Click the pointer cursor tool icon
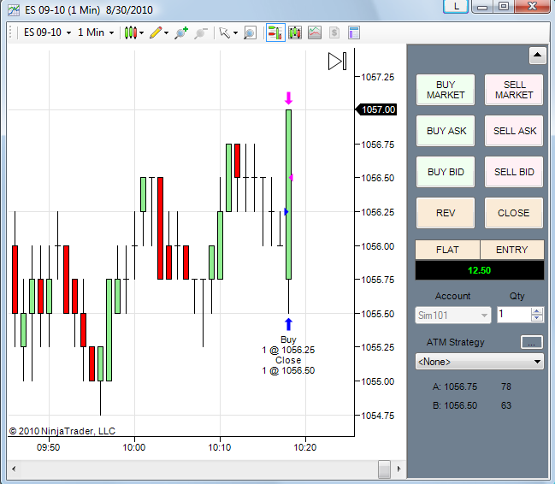Viewport: 555px width, 484px height. [x=224, y=33]
